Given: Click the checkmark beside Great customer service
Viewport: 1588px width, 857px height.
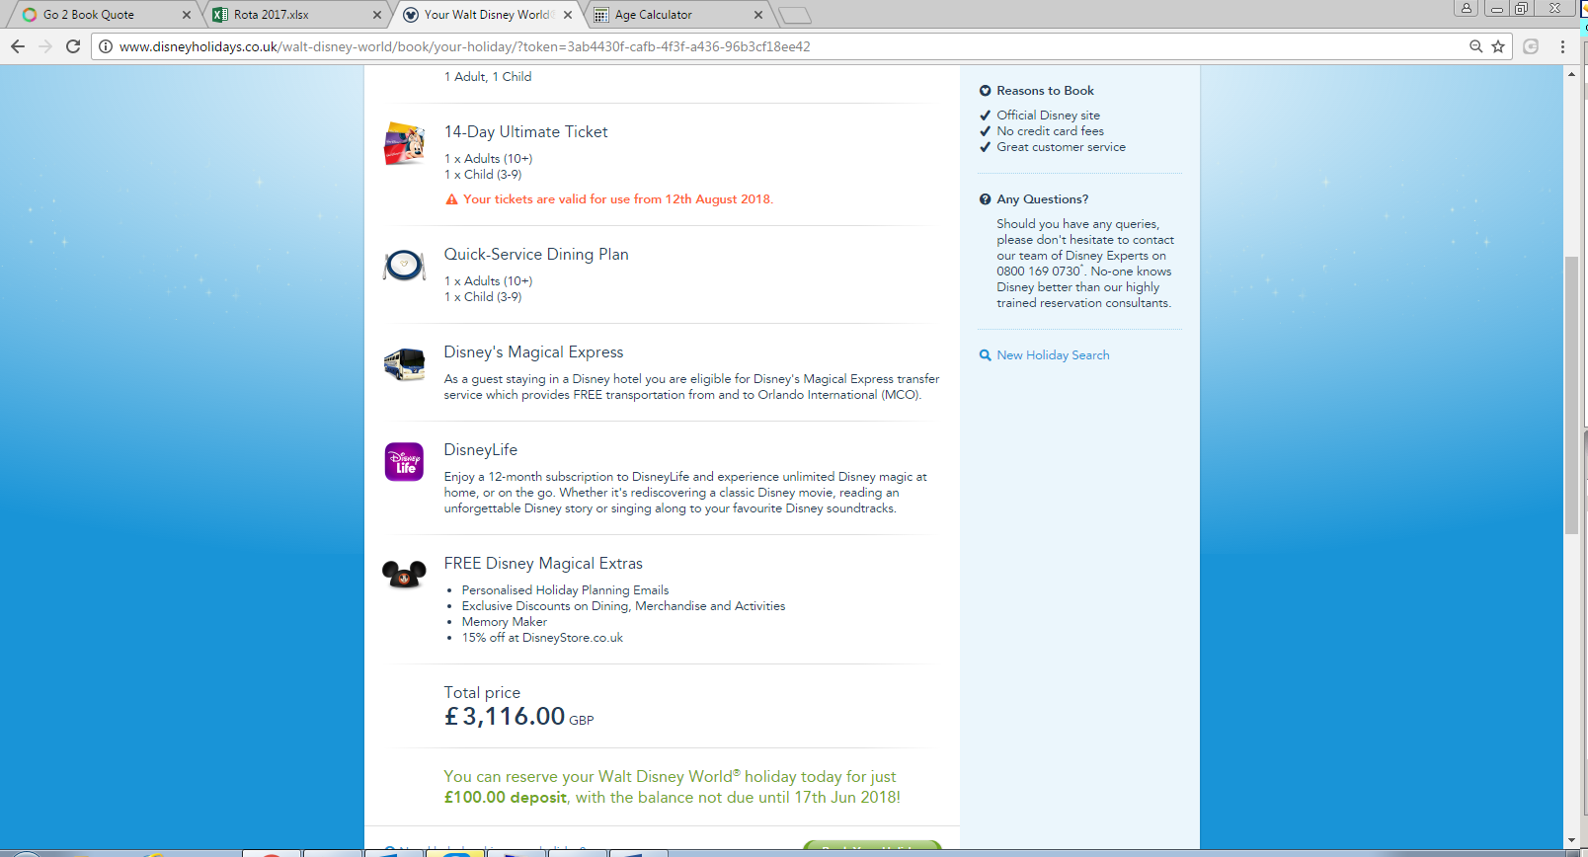Looking at the screenshot, I should (985, 147).
